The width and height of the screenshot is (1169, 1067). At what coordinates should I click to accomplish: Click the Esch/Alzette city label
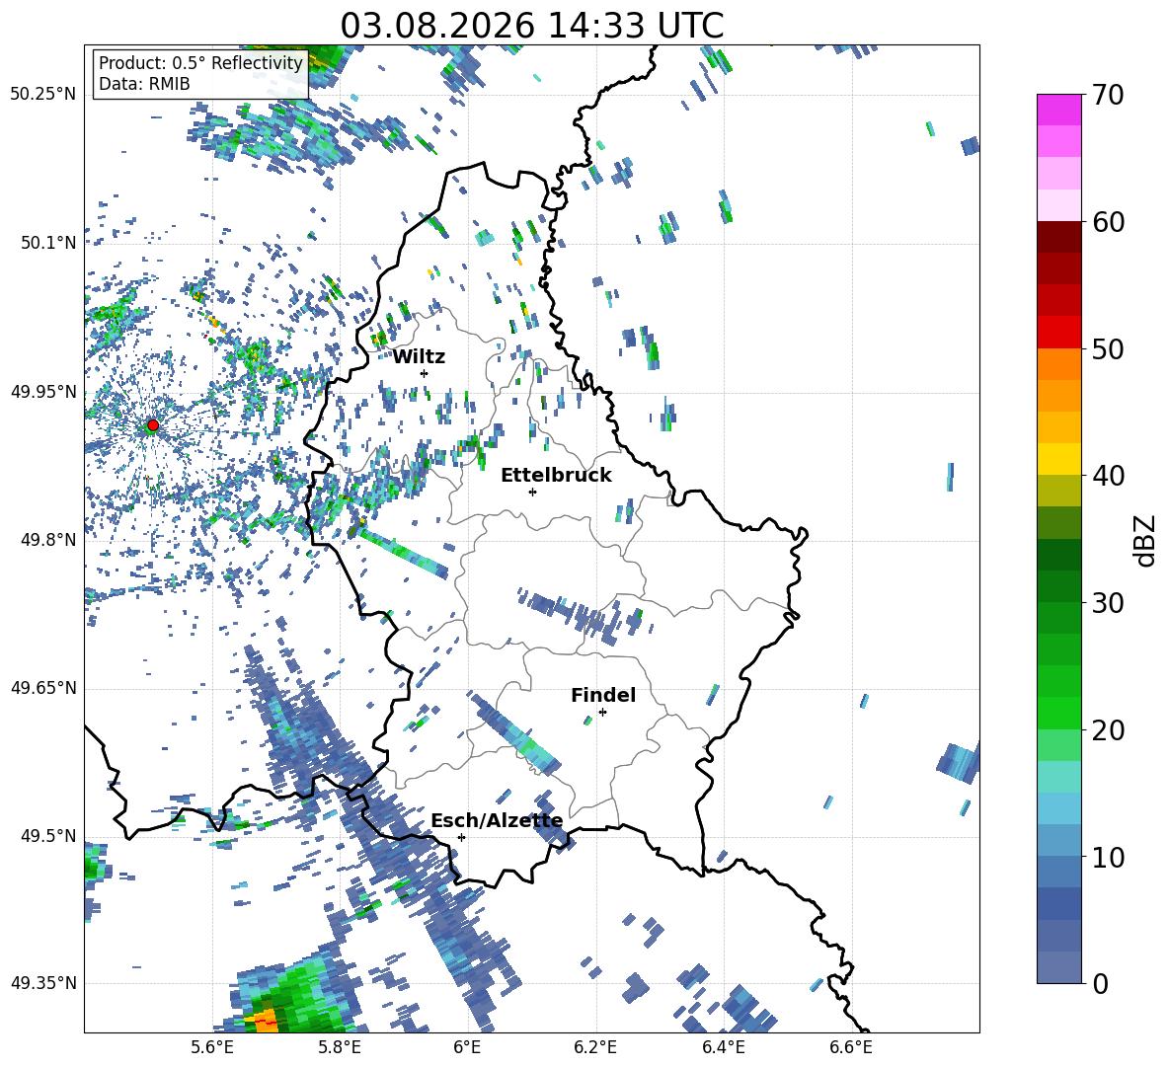point(498,821)
